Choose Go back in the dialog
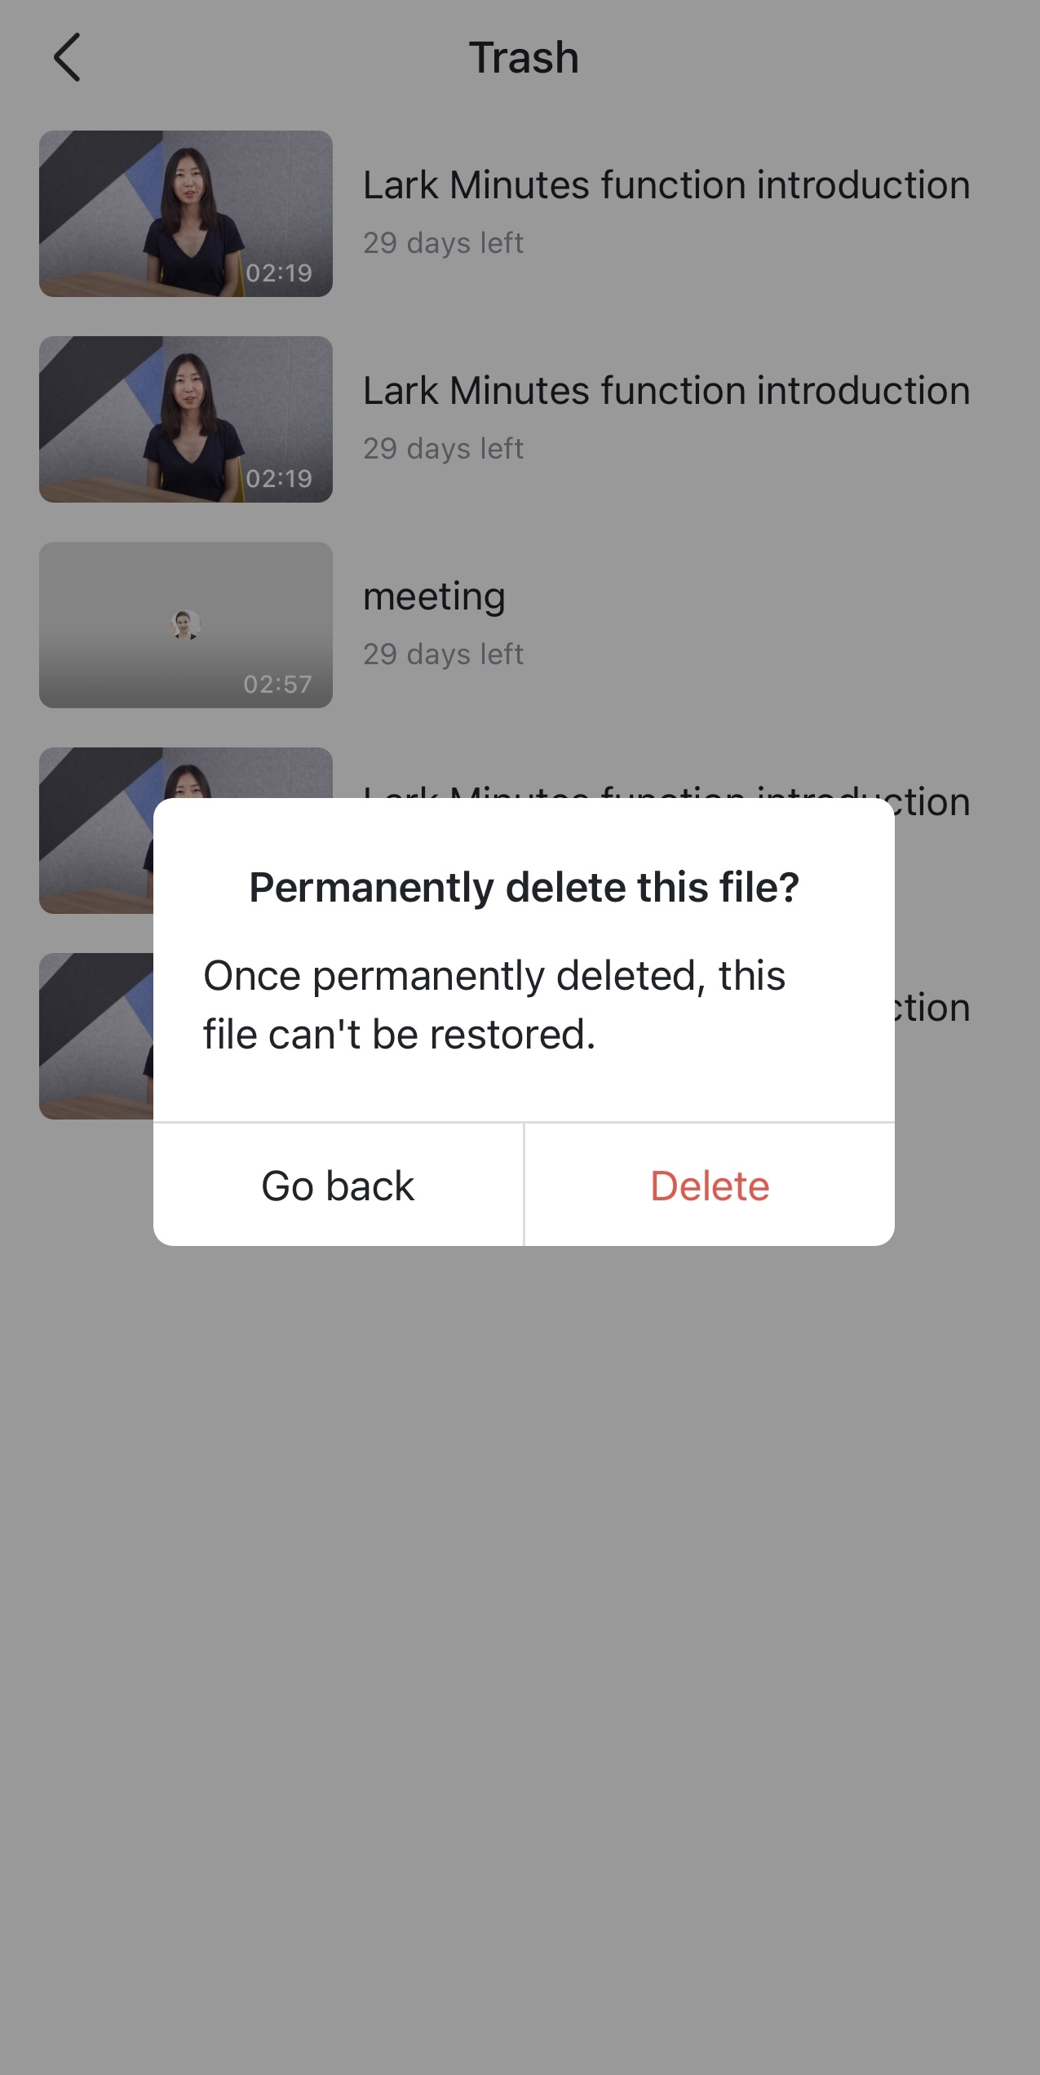This screenshot has height=2075, width=1040. [x=338, y=1185]
